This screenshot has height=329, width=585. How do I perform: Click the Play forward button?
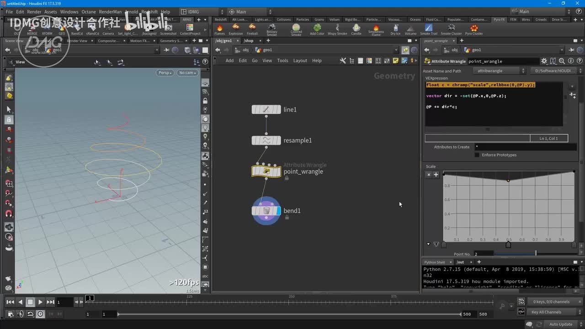pos(40,302)
